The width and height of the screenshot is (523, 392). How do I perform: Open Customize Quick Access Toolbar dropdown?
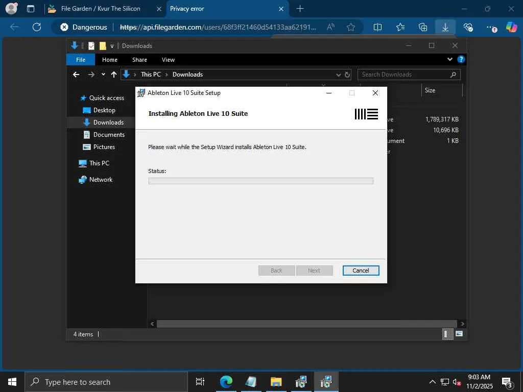[x=112, y=46]
